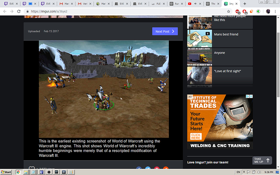Open the second red extension icon with a badge
This screenshot has width=280, height=175.
244,12
